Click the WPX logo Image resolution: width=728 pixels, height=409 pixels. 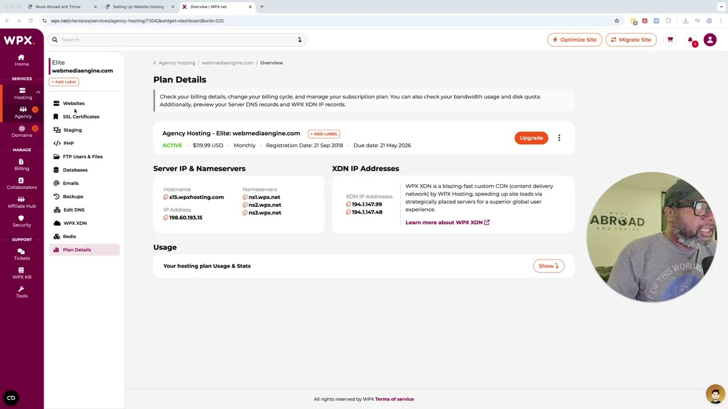tap(19, 40)
